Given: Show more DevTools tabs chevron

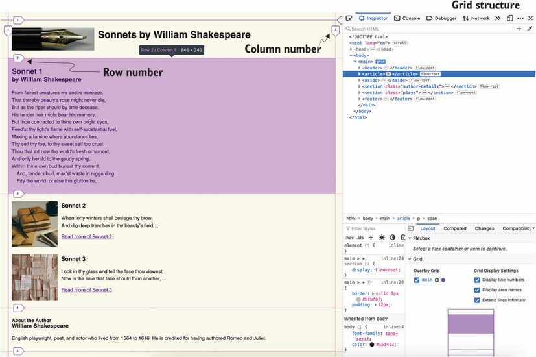Looking at the screenshot, I should tap(498, 18).
